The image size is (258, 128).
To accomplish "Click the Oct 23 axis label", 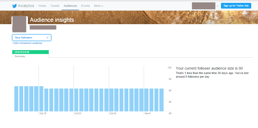I will (x=78, y=113).
